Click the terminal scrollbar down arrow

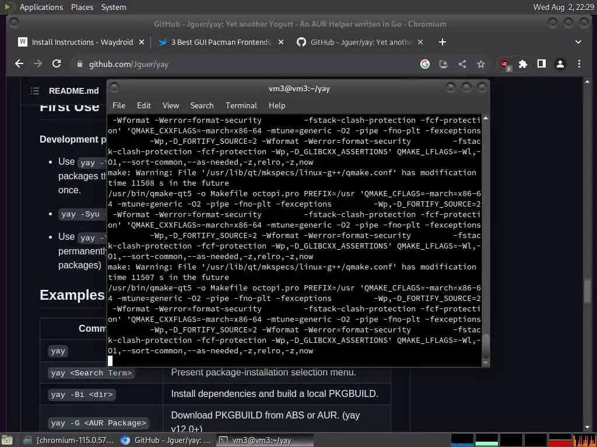[x=486, y=363]
